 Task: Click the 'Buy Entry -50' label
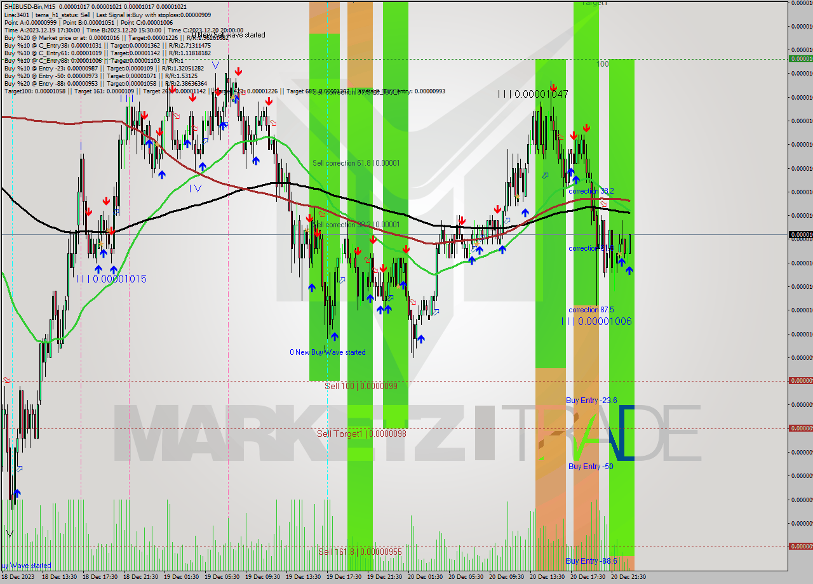tap(591, 467)
